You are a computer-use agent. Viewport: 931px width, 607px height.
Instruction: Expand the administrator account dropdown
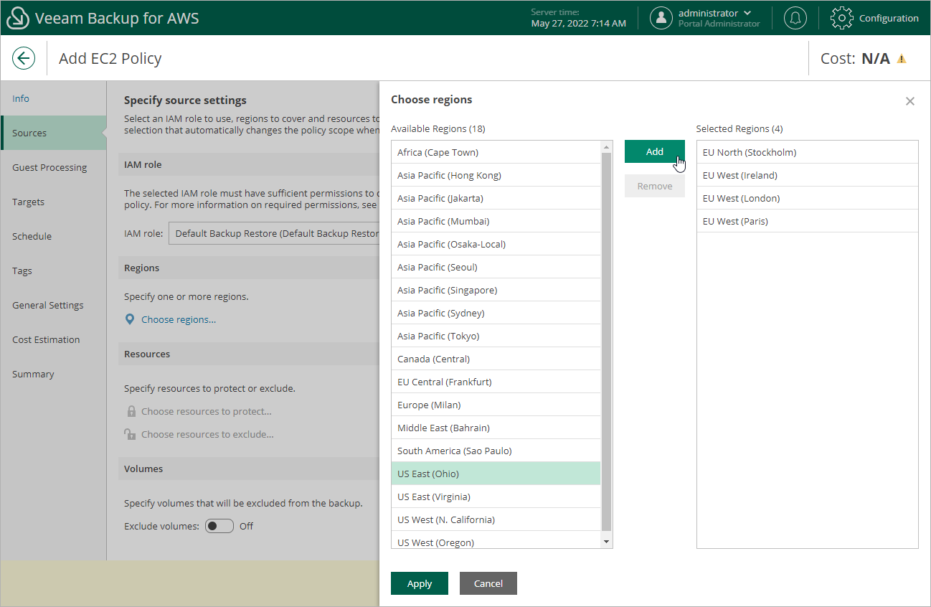(x=747, y=12)
